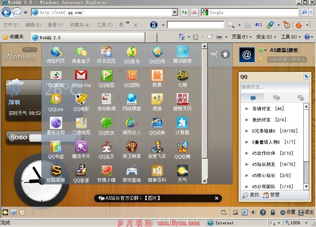Open the 天气 weather app icon
316x227 pixels.
click(x=183, y=174)
